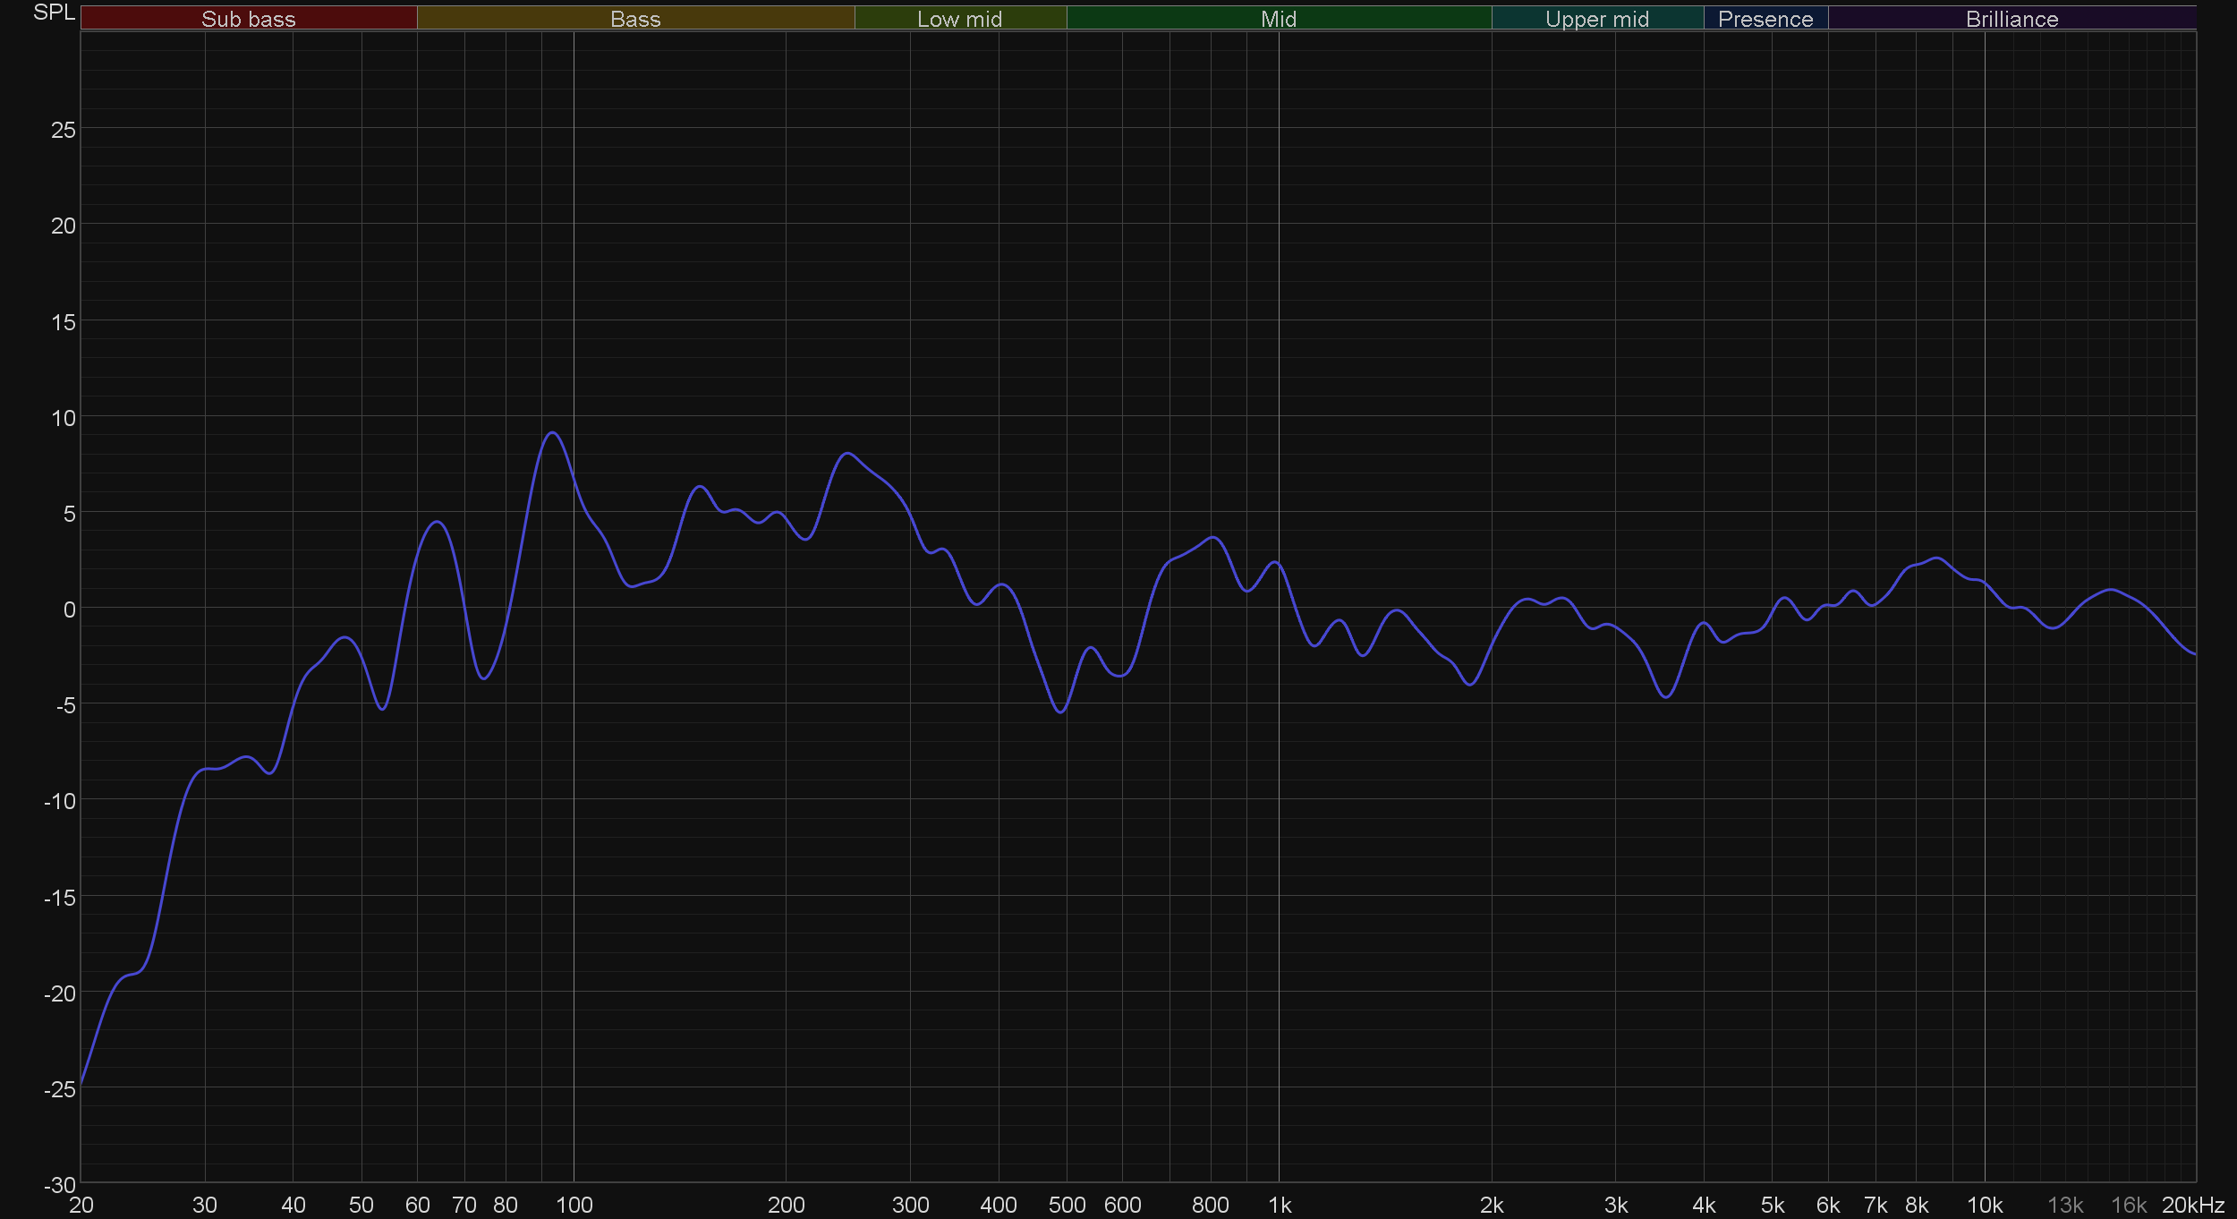Select the Mid band header
Screen dimensions: 2237x1219
[x=1278, y=19]
